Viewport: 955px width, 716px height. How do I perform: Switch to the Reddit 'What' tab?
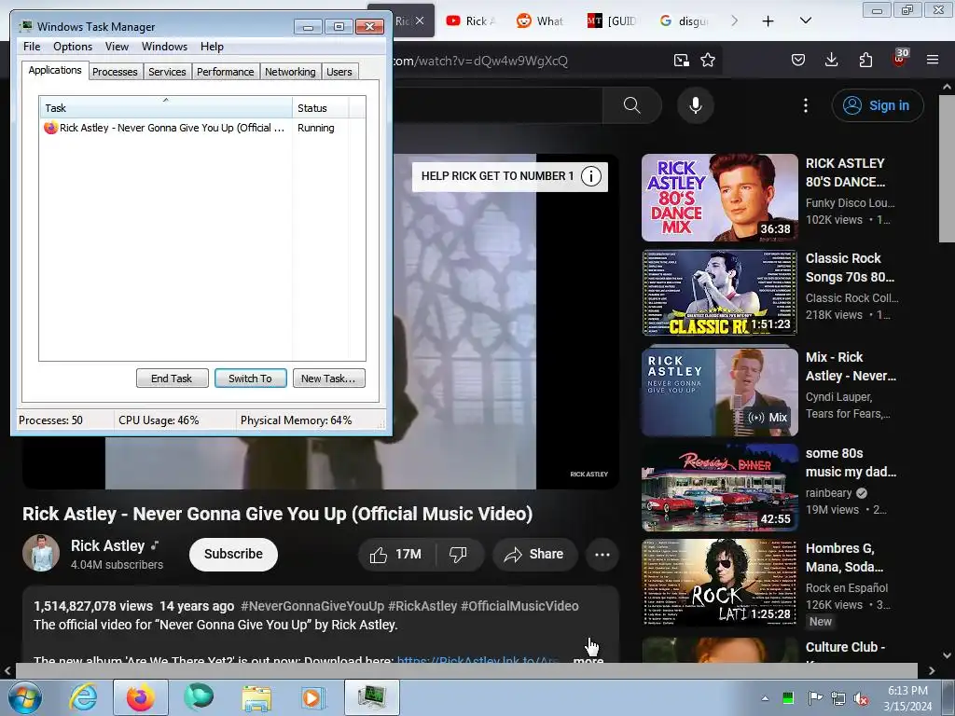tap(540, 21)
